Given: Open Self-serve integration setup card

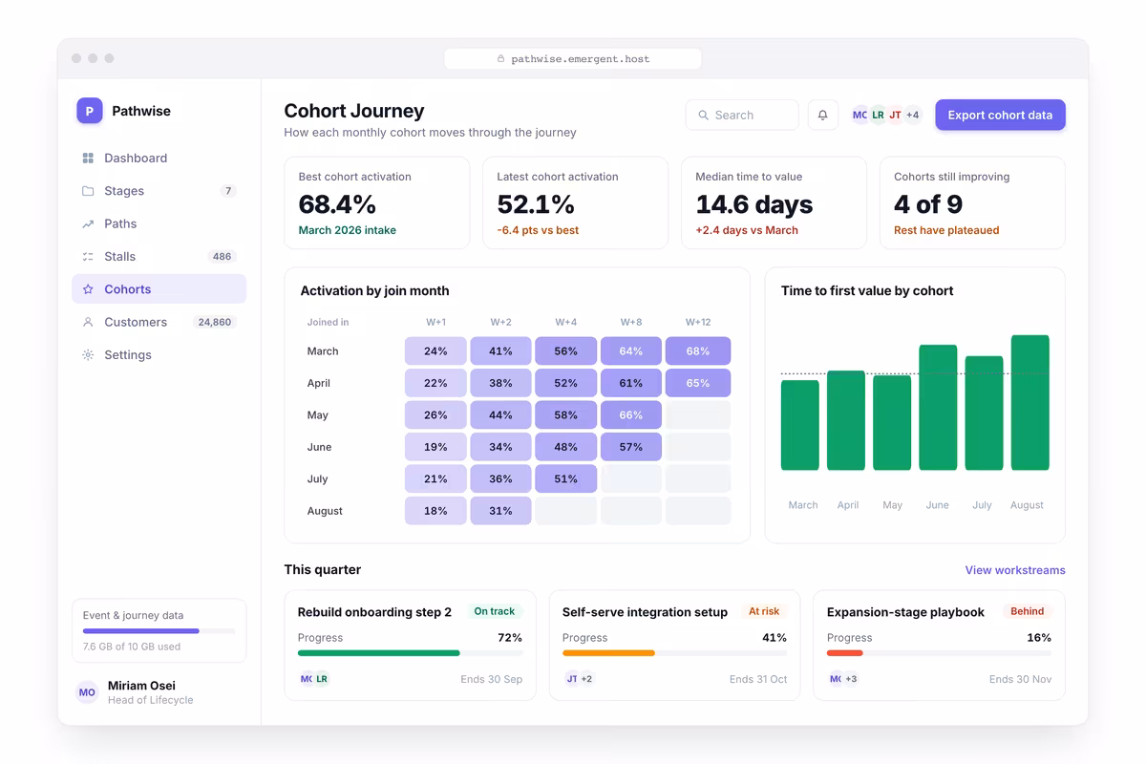Looking at the screenshot, I should [x=674, y=646].
